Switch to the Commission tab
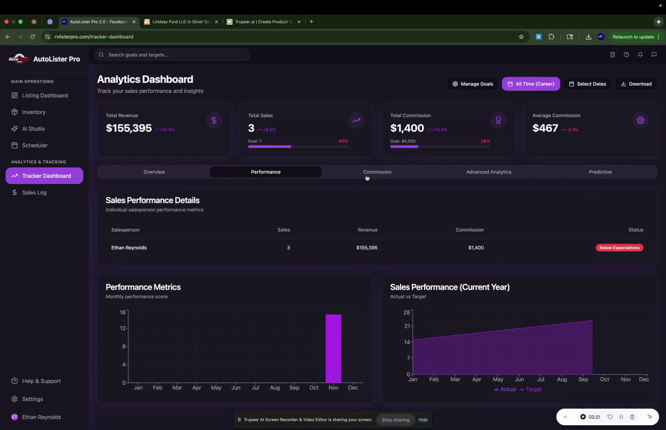The height and width of the screenshot is (430, 666). (377, 172)
